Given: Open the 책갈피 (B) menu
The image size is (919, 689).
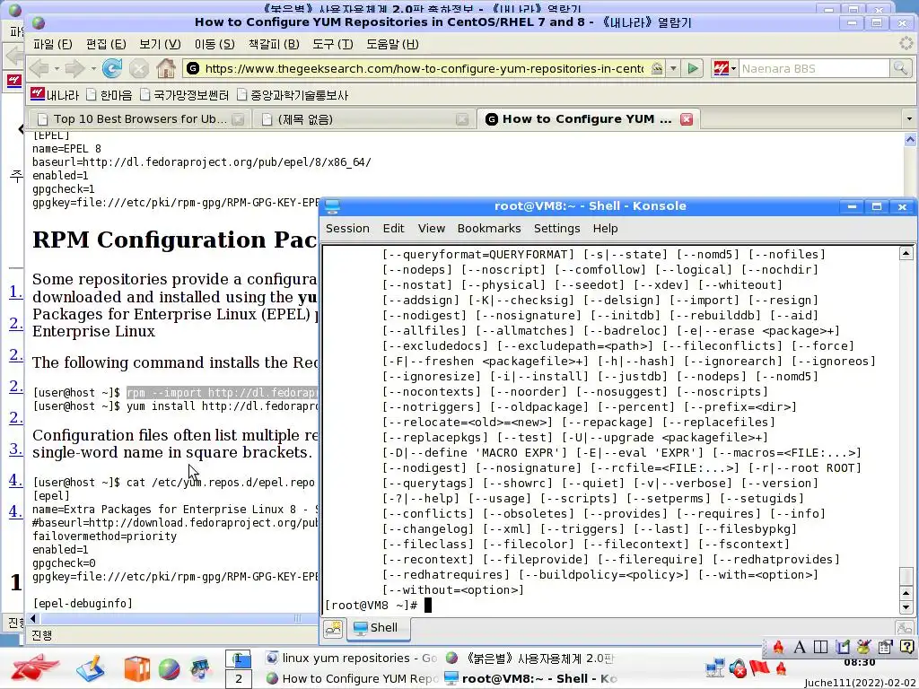Looking at the screenshot, I should coord(274,44).
